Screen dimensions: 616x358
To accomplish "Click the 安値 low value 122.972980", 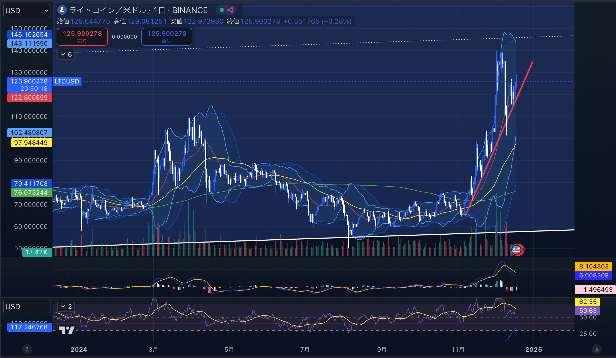I will (203, 21).
